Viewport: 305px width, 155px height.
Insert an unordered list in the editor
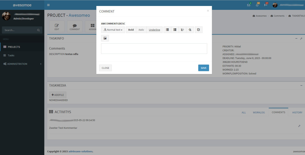[x=167, y=30]
